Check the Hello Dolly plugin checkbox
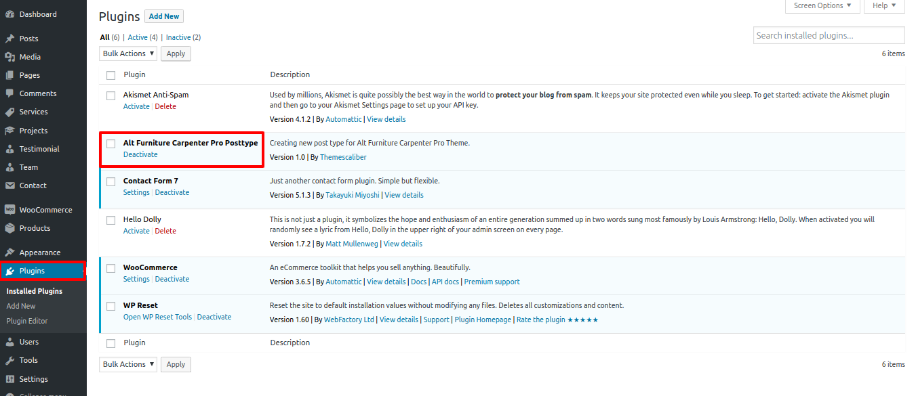 tap(111, 220)
